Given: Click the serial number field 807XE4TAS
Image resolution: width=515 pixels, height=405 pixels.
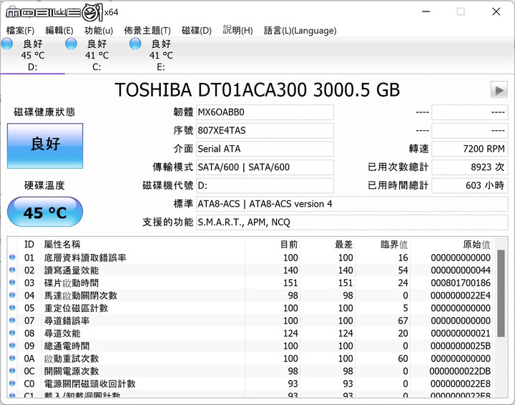Looking at the screenshot, I should 265,131.
